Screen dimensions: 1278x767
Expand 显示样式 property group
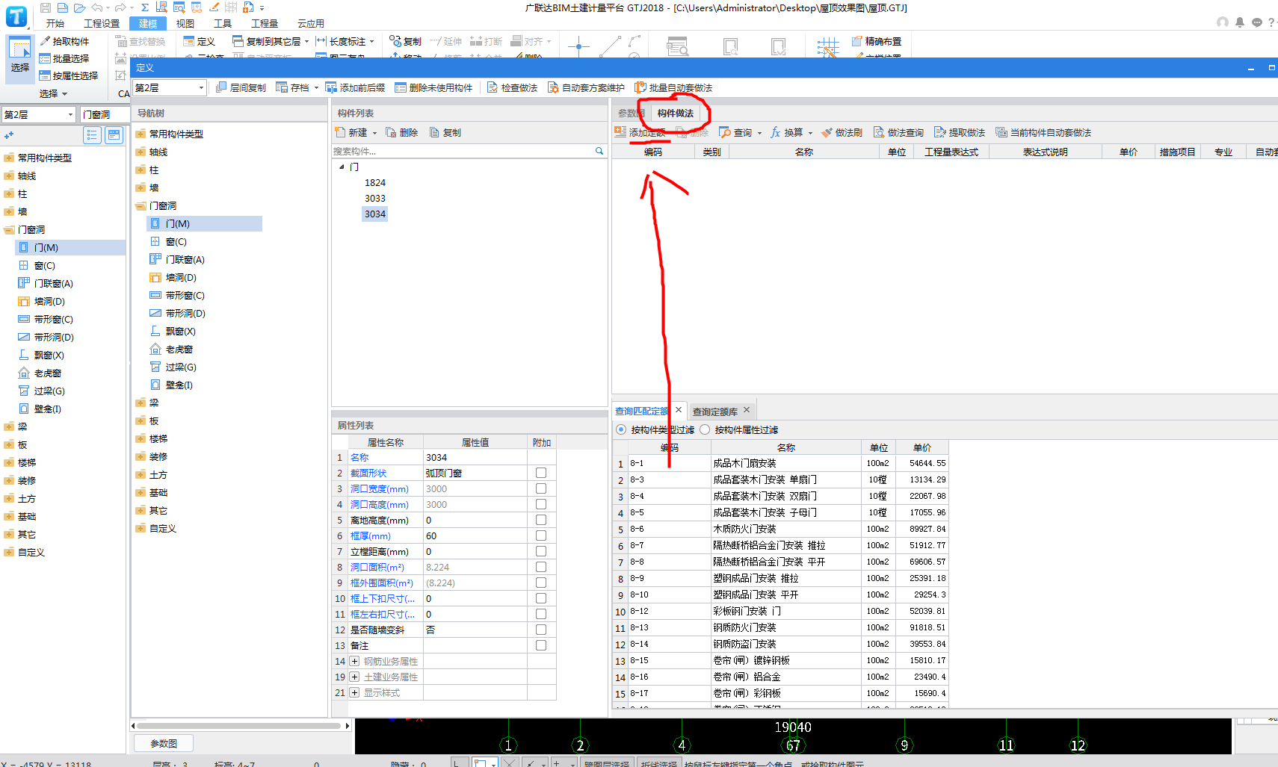coord(355,692)
